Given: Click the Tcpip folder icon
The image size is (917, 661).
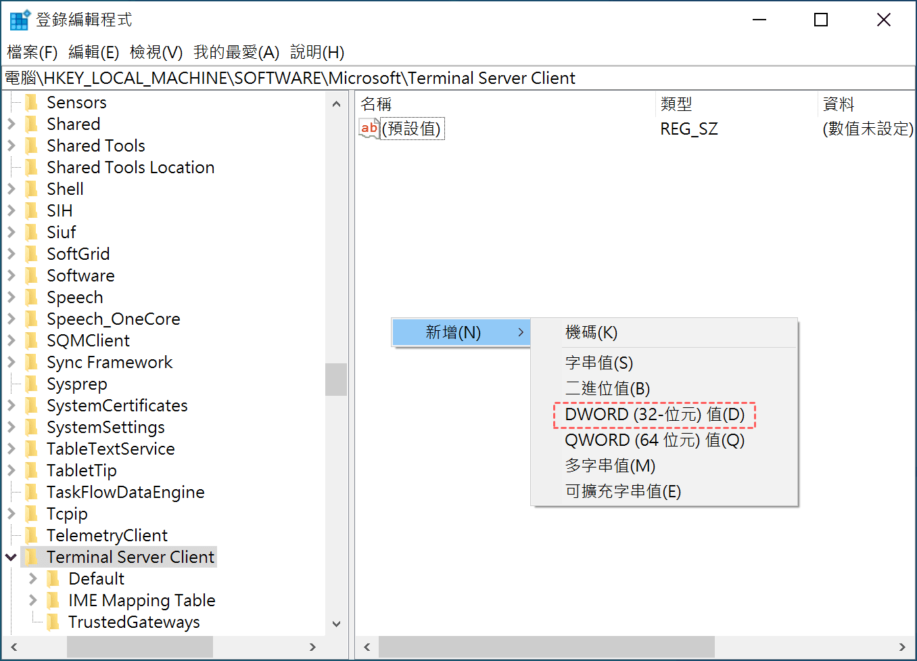Looking at the screenshot, I should click(31, 514).
